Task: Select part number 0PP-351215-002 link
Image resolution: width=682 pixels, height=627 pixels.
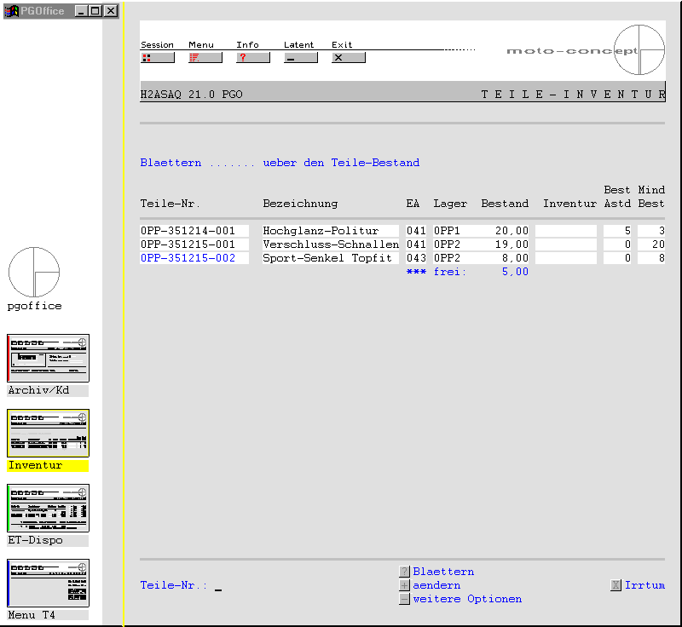Action: [x=188, y=258]
